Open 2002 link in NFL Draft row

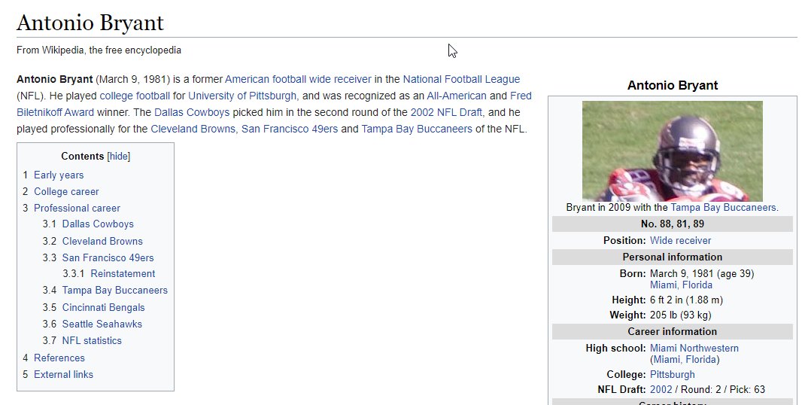click(661, 390)
